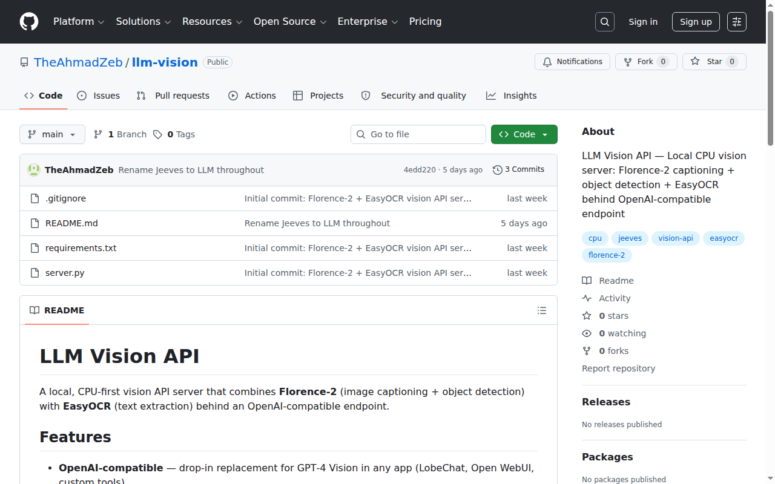Open the server.py file name
The height and width of the screenshot is (484, 775).
click(65, 273)
